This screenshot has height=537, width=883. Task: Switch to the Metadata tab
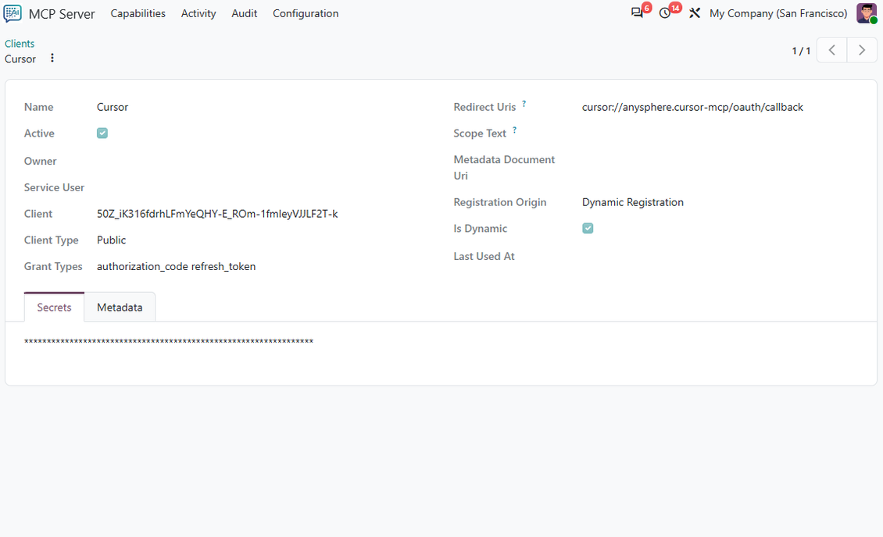120,307
